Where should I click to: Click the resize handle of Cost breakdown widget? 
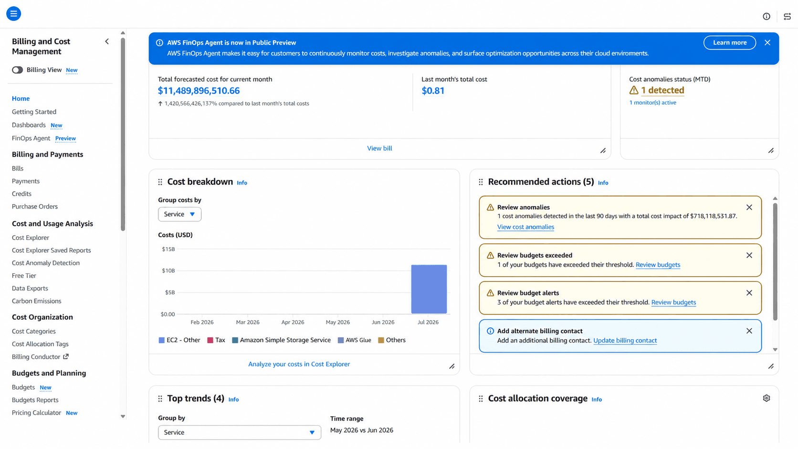point(452,366)
